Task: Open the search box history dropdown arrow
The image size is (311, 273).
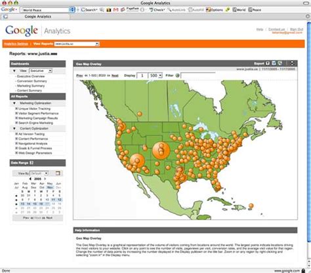Action: [72, 10]
